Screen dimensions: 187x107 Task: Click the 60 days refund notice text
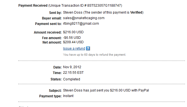[x=94, y=55]
